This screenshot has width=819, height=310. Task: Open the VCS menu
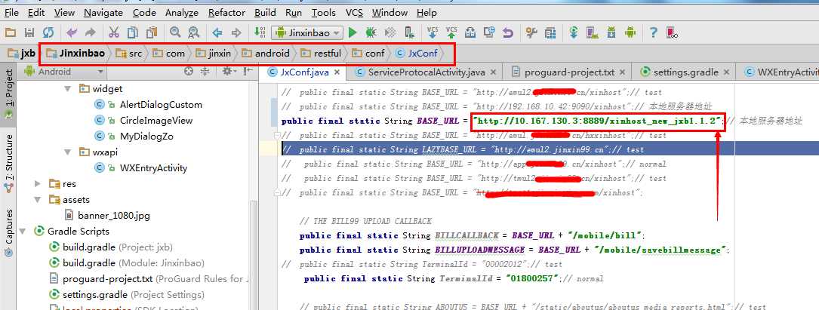click(355, 13)
